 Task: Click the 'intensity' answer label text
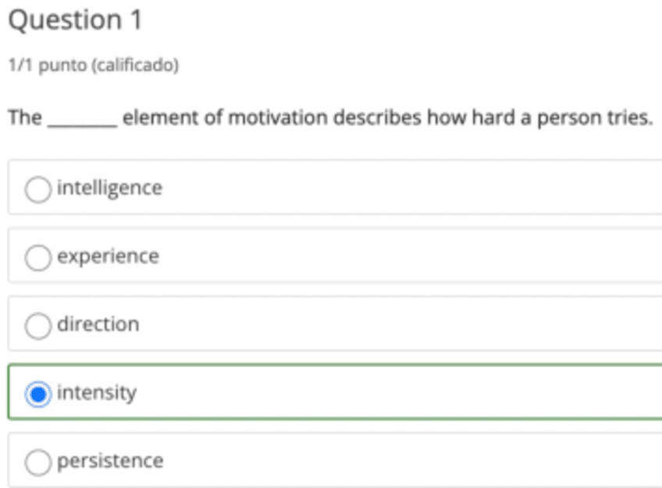click(97, 392)
